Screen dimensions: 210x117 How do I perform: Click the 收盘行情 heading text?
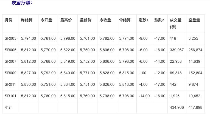tap(22, 3)
